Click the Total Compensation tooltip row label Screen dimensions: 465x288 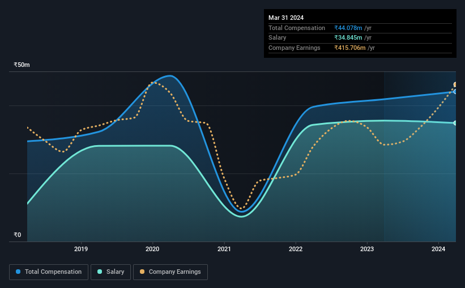click(297, 28)
